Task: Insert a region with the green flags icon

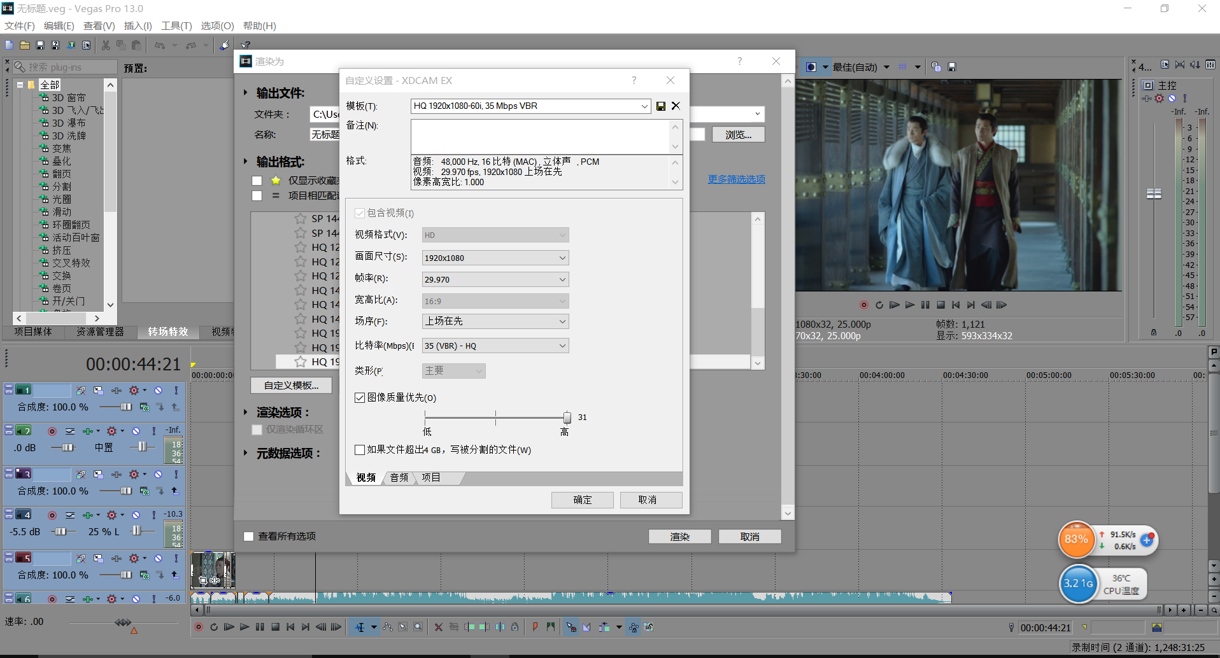Action: pyautogui.click(x=550, y=627)
